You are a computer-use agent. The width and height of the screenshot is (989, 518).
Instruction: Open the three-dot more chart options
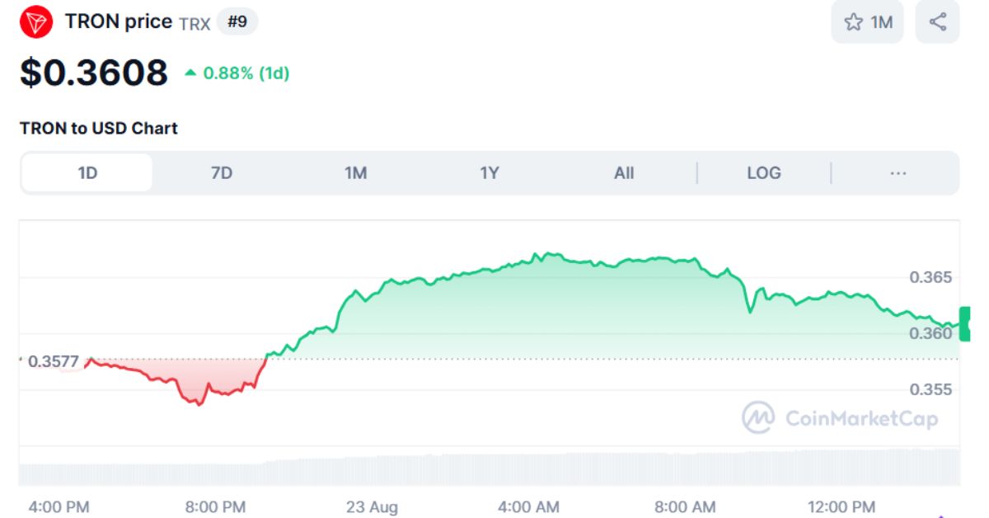898,172
